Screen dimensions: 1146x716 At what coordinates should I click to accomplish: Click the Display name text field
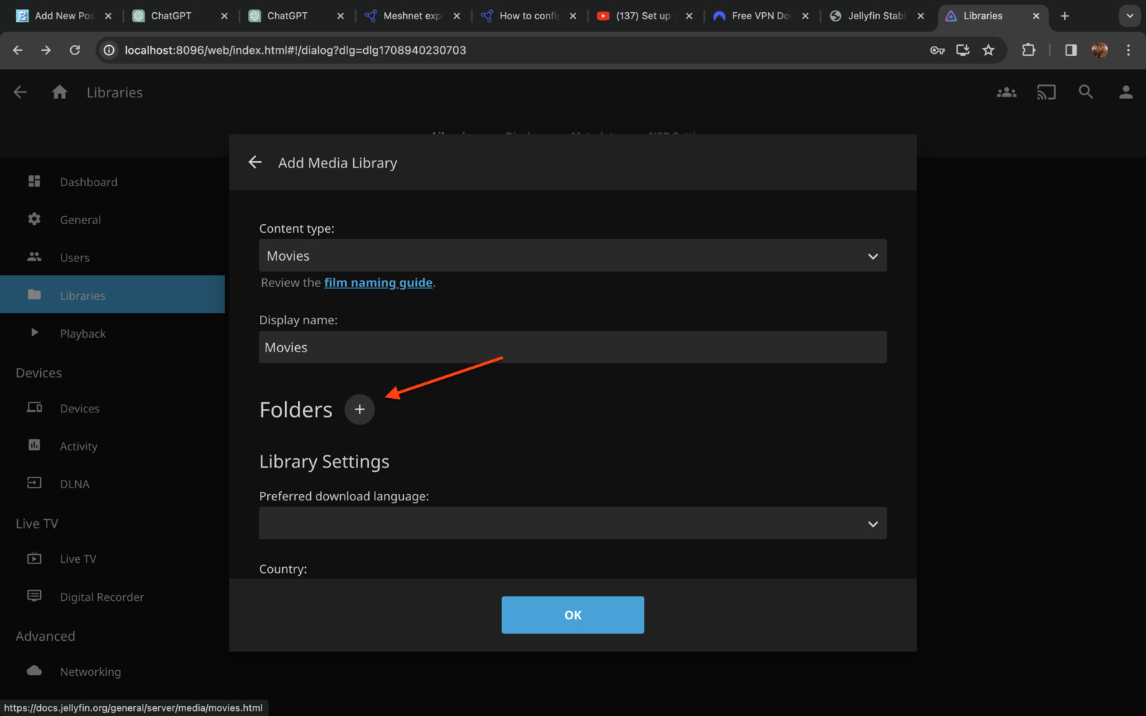(572, 347)
